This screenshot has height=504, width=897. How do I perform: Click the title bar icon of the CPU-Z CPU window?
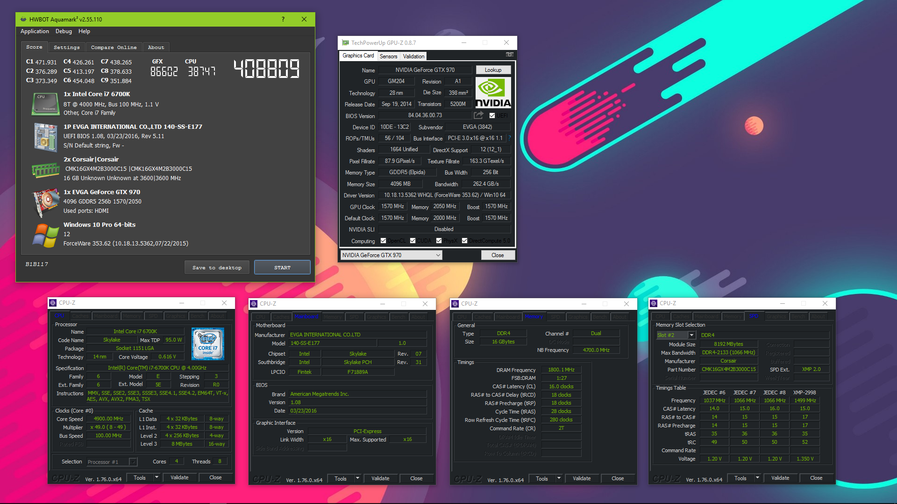[53, 303]
